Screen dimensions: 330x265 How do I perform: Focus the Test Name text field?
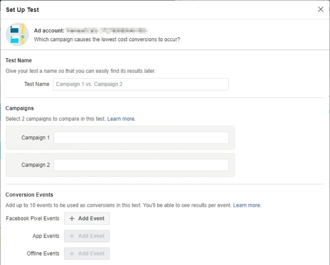(x=140, y=84)
